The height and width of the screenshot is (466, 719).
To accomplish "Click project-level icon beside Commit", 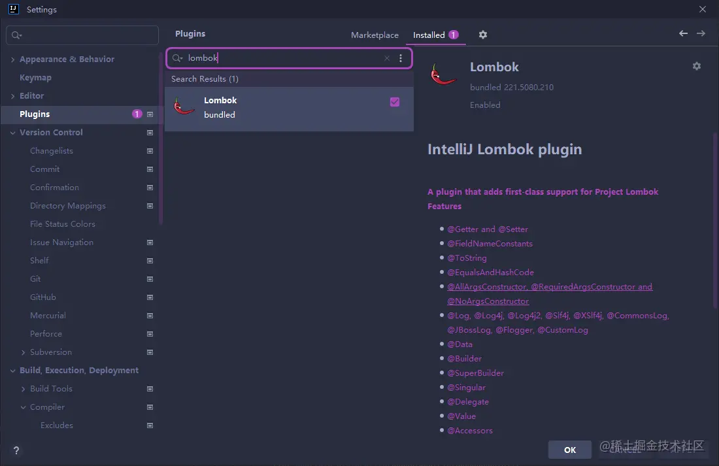I will click(x=150, y=169).
